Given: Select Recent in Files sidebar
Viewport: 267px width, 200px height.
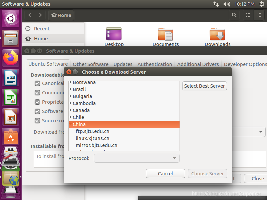Looking at the screenshot, I should click(x=53, y=29).
